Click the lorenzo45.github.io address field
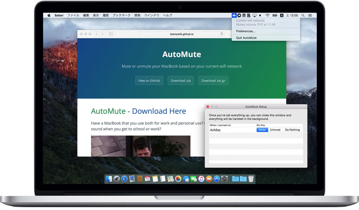This screenshot has width=359, height=210. (x=182, y=34)
